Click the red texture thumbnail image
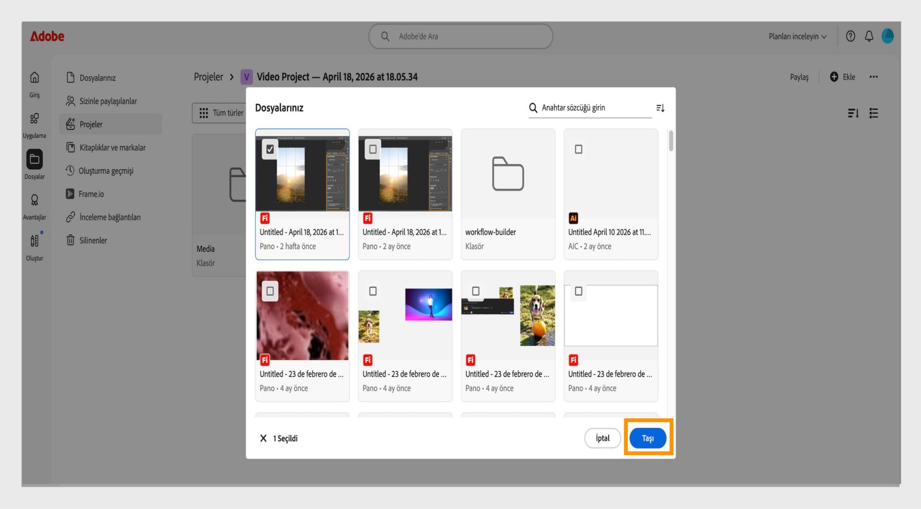 click(302, 316)
